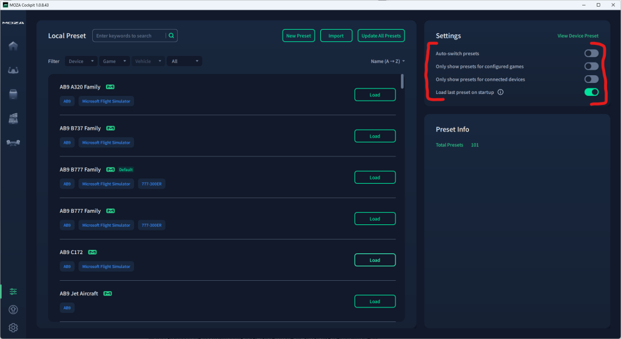The image size is (621, 339).
Task: Open the Home page from sidebar
Action: [13, 46]
